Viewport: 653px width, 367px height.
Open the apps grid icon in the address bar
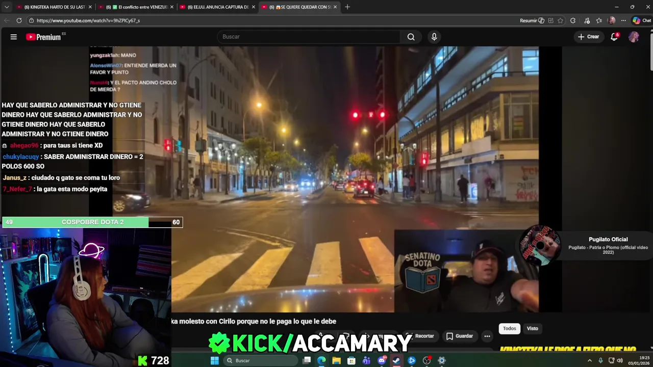coord(550,20)
